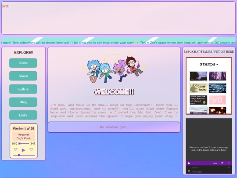Click the night sky tree stamp
Image resolution: width=237 pixels, height=178 pixels.
tap(199, 76)
